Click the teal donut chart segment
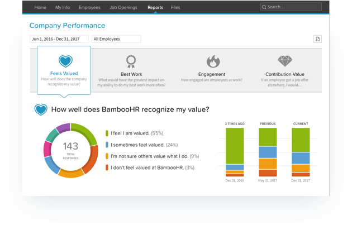 coord(53,135)
